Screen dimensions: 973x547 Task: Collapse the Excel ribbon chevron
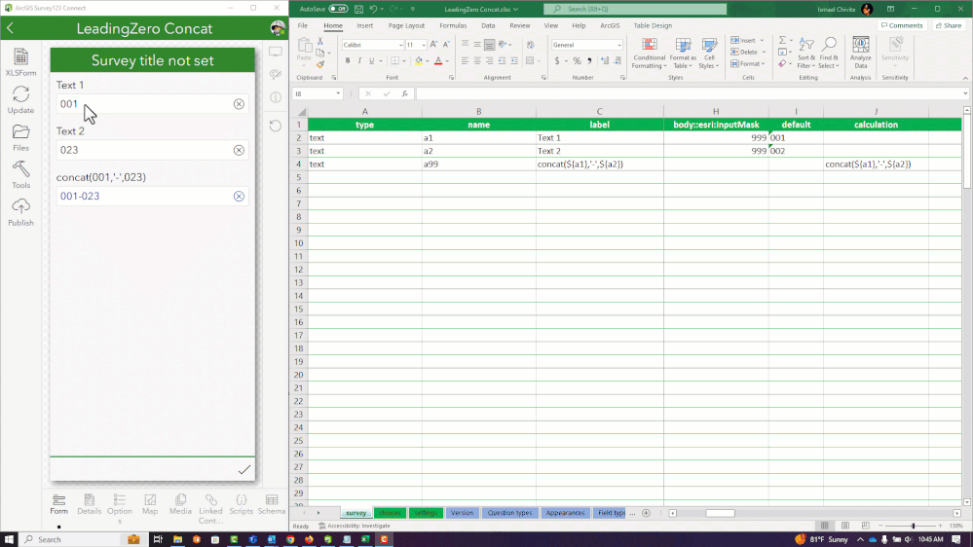(965, 78)
